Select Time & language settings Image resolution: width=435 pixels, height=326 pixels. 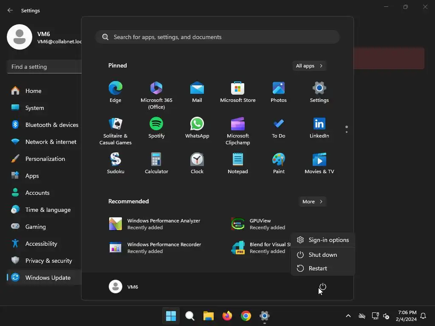coord(44,210)
